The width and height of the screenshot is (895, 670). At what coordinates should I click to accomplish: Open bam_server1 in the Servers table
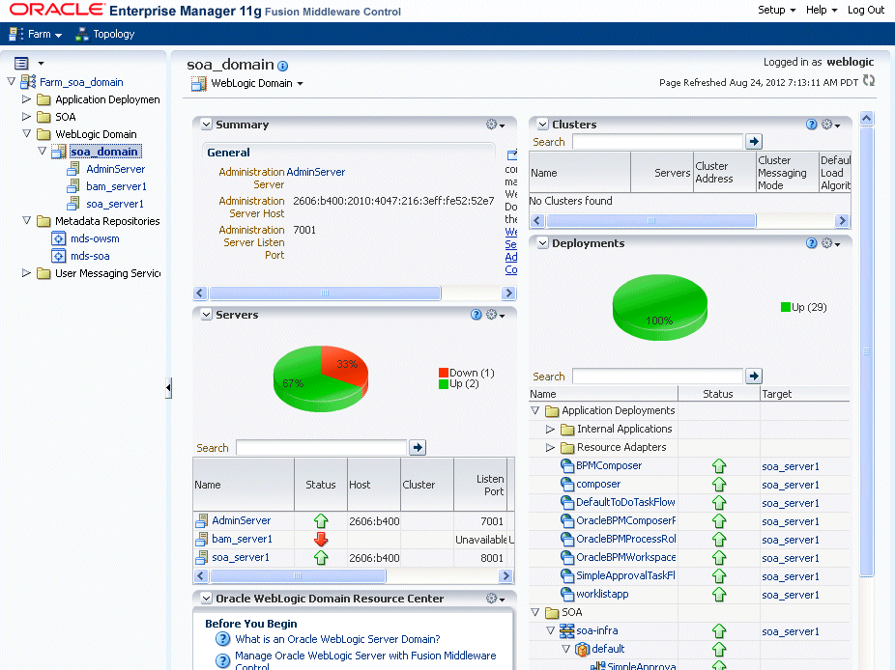pyautogui.click(x=242, y=539)
